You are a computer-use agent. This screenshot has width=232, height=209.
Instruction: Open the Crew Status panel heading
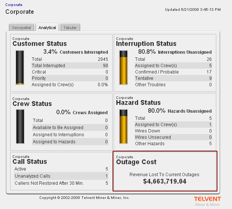32,104
